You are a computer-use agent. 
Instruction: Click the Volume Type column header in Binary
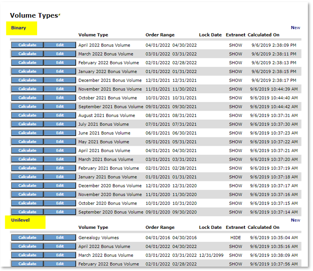pos(93,35)
